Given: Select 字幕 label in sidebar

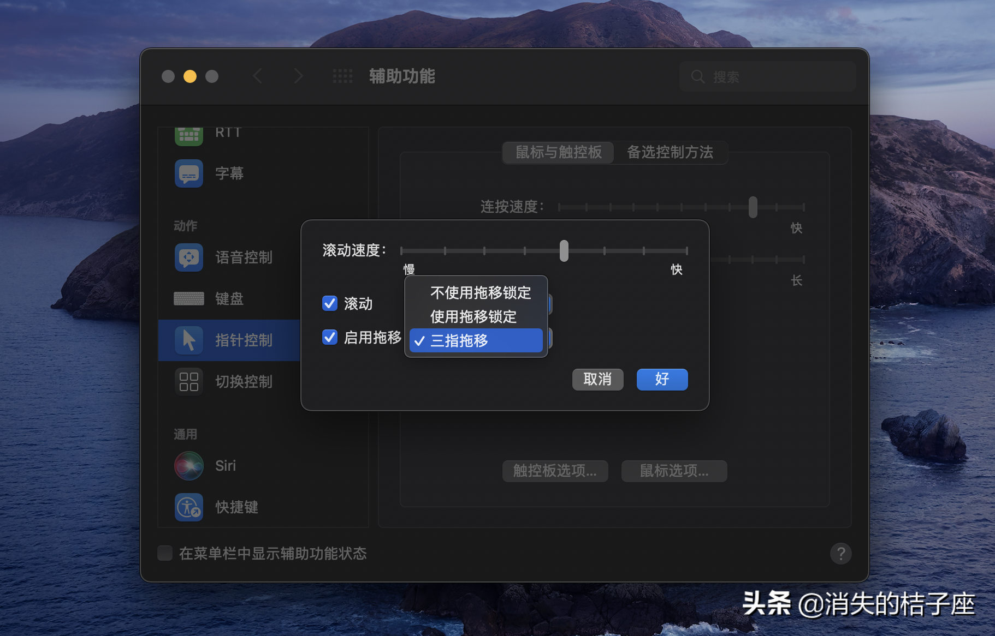Looking at the screenshot, I should coord(229,173).
